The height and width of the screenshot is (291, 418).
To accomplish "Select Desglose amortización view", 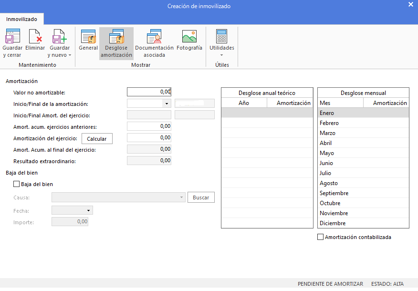I will (116, 43).
